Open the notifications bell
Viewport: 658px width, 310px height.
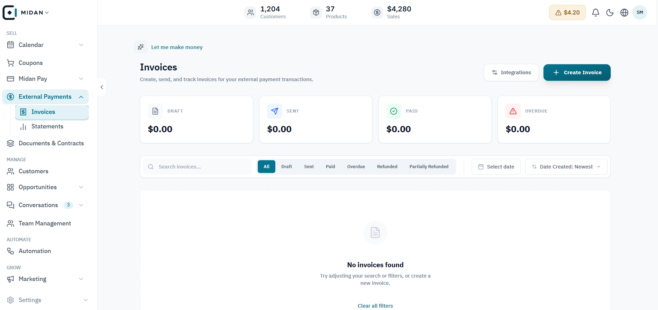596,12
